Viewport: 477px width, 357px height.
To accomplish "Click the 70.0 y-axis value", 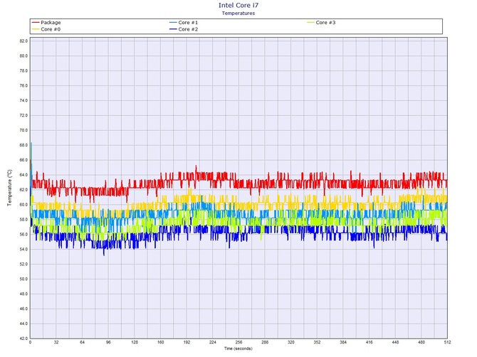I will click(x=23, y=130).
